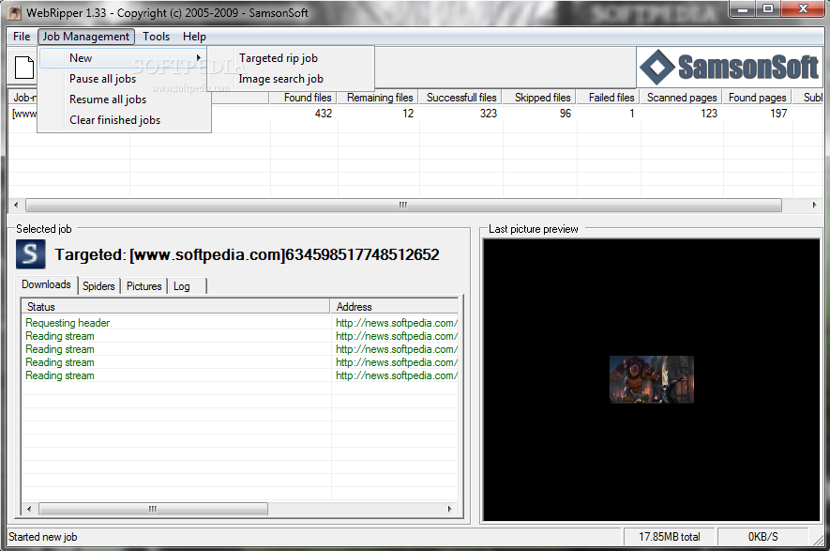Click the WebRipper title bar app icon
Screen dimensions: 830x551
pos(15,12)
